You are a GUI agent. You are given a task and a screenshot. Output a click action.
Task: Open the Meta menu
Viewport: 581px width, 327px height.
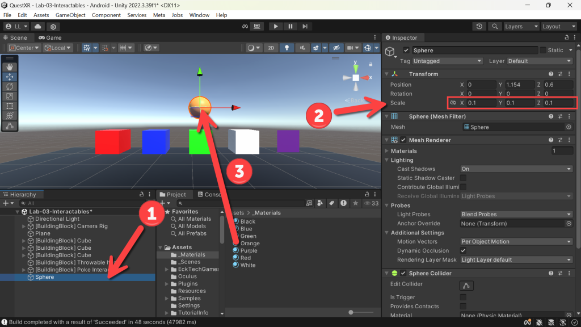tap(159, 15)
